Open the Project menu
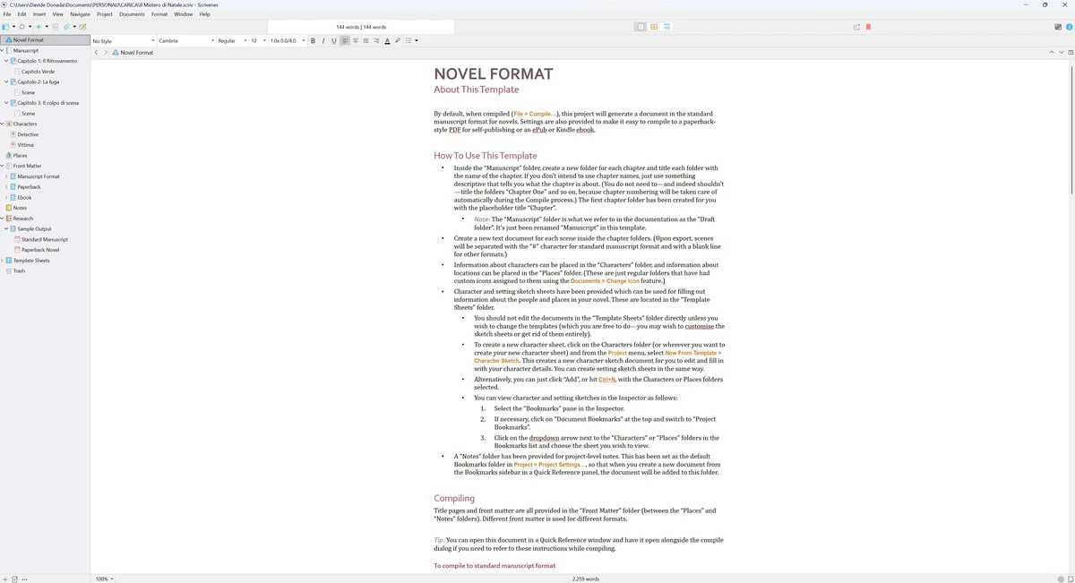This screenshot has height=583, width=1075. point(105,14)
